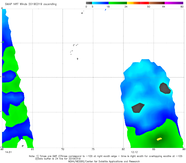Click the longitude axis label "75"
The width and height of the screenshot is (186, 163).
pyautogui.click(x=93, y=149)
